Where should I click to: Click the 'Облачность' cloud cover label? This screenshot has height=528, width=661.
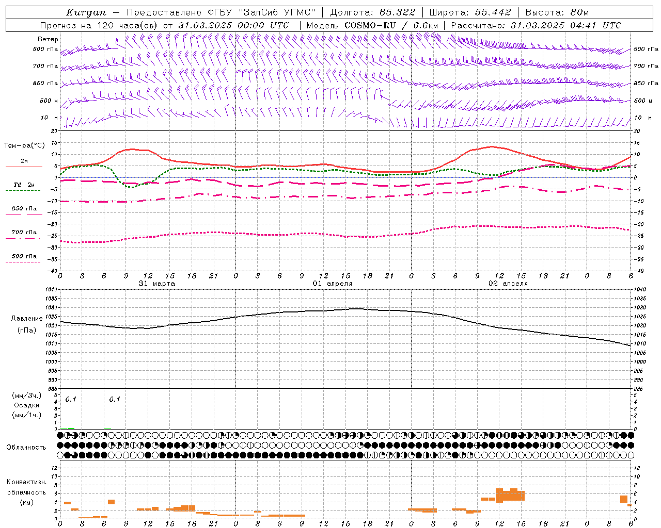point(26,448)
